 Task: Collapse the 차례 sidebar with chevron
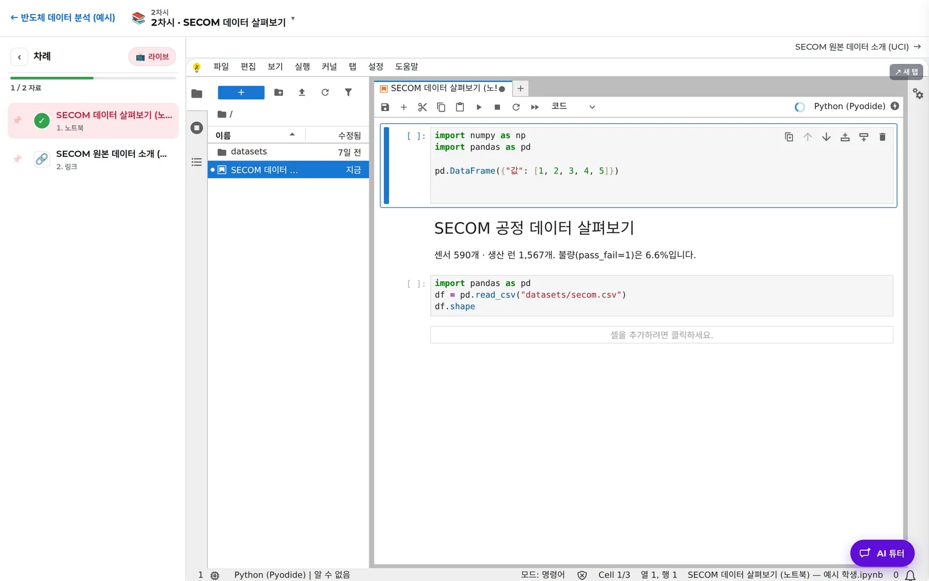click(19, 56)
